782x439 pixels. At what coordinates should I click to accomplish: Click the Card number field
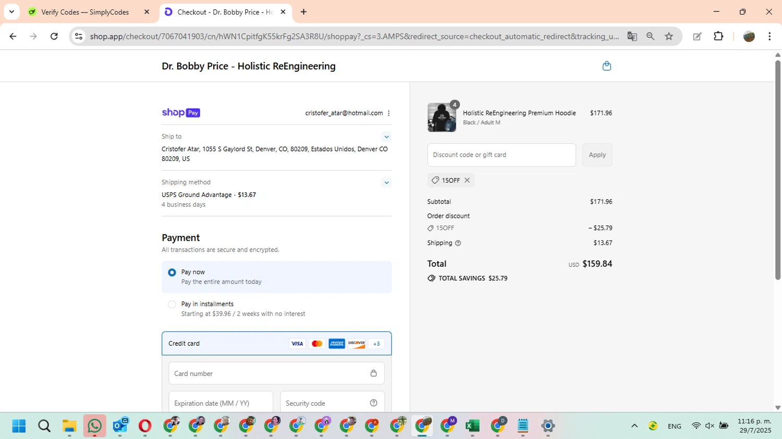coord(276,373)
